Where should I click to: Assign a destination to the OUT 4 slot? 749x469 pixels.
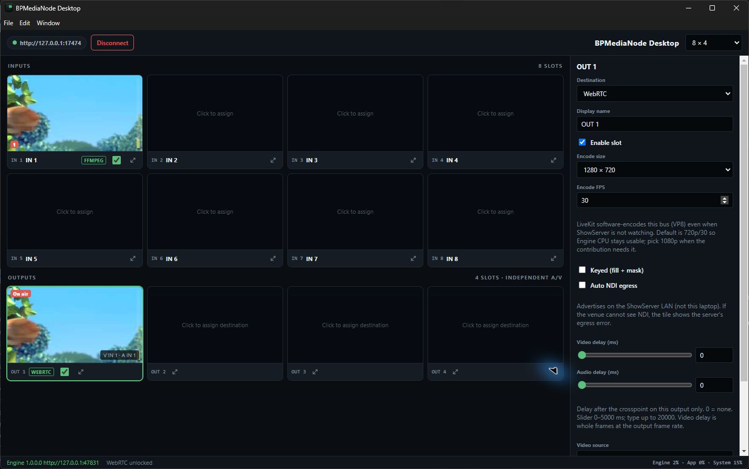pos(495,325)
